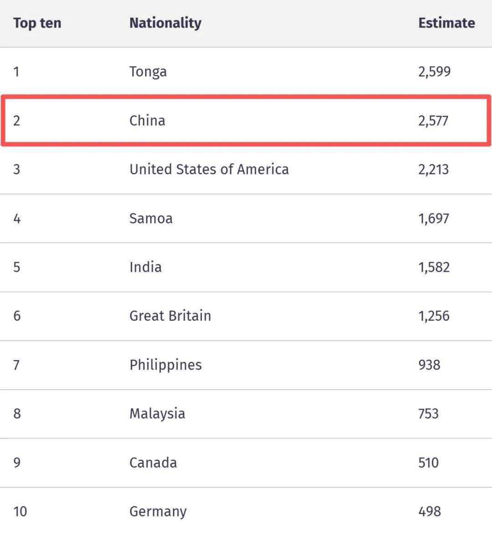492x535 pixels.
Task: Click the "Estimate" column header
Action: [x=446, y=23]
